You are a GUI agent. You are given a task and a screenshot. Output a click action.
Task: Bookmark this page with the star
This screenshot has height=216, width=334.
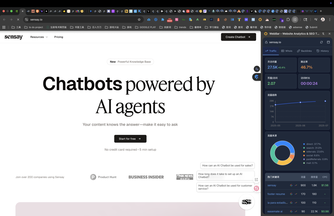tap(139, 19)
